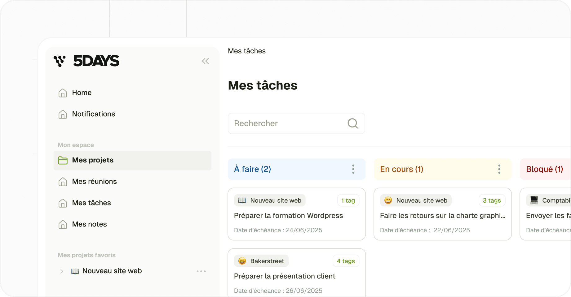
Task: Expand the Nouveau site web favorite project
Action: pos(62,271)
